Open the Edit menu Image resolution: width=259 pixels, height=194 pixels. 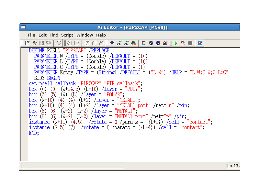point(42,35)
